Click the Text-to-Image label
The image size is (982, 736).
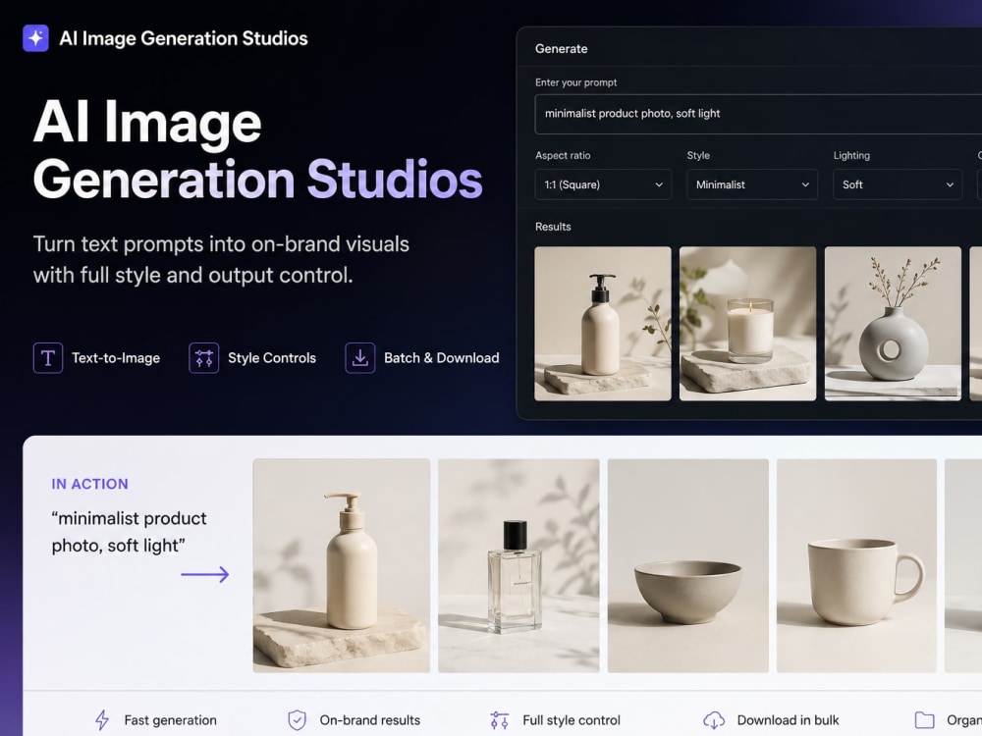(116, 358)
